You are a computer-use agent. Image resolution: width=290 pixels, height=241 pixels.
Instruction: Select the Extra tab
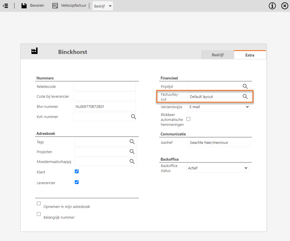tap(250, 55)
